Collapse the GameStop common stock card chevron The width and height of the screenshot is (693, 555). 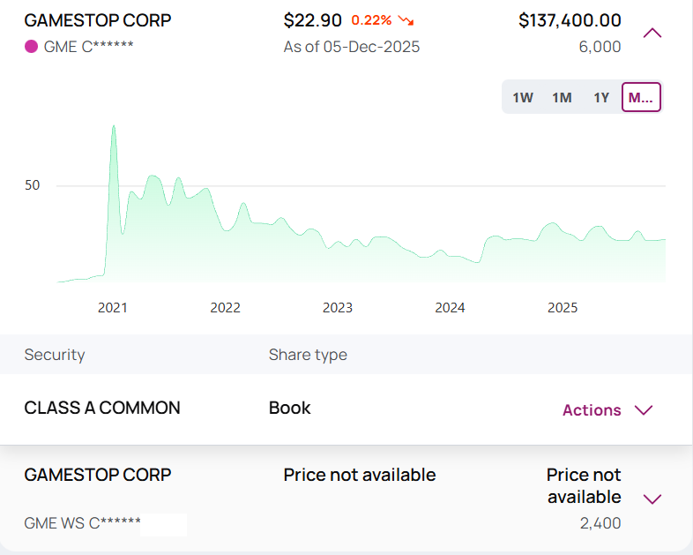tap(652, 34)
